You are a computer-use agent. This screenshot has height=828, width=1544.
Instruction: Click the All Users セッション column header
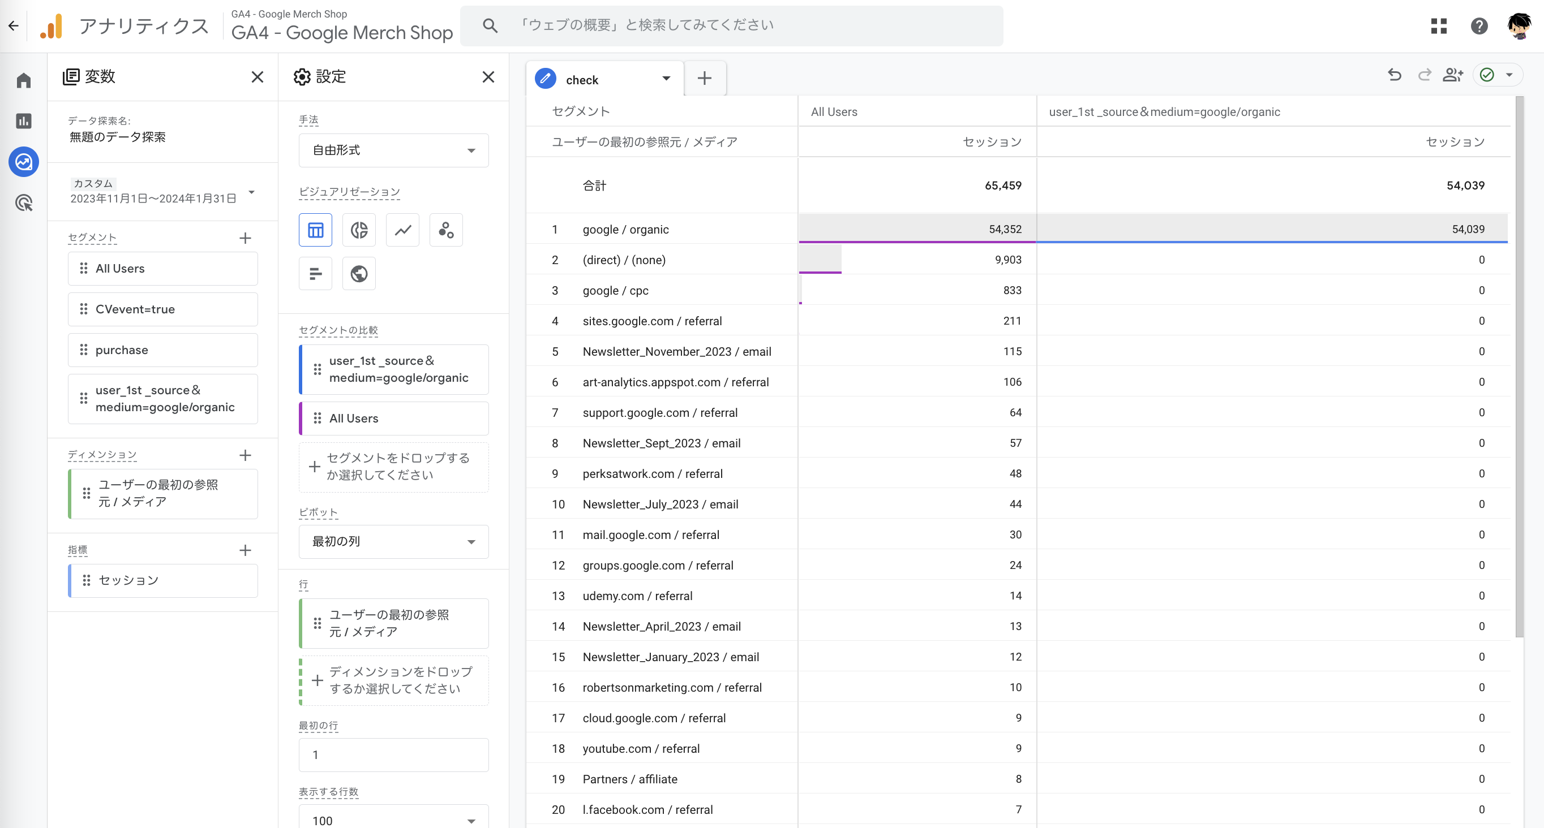coord(992,142)
